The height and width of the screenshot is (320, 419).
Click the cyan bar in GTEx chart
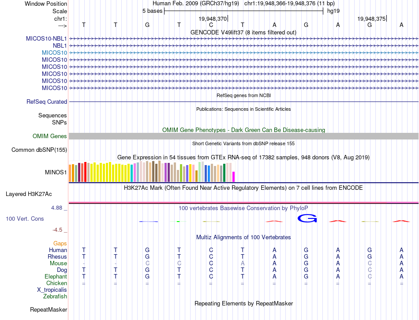132,173
